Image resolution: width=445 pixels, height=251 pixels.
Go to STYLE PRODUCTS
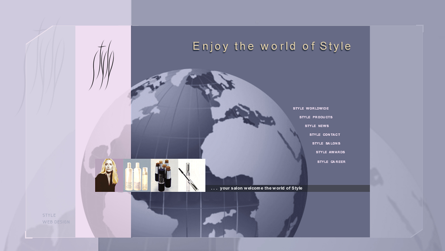click(x=316, y=117)
